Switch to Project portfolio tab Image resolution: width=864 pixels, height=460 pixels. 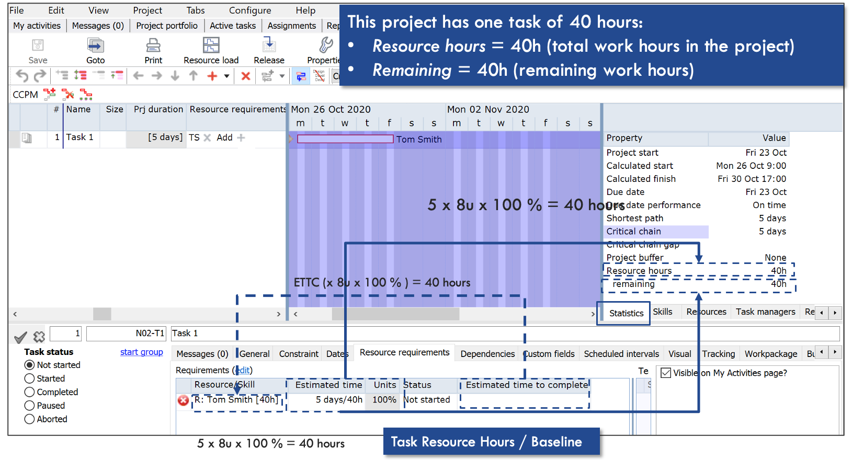pos(167,26)
